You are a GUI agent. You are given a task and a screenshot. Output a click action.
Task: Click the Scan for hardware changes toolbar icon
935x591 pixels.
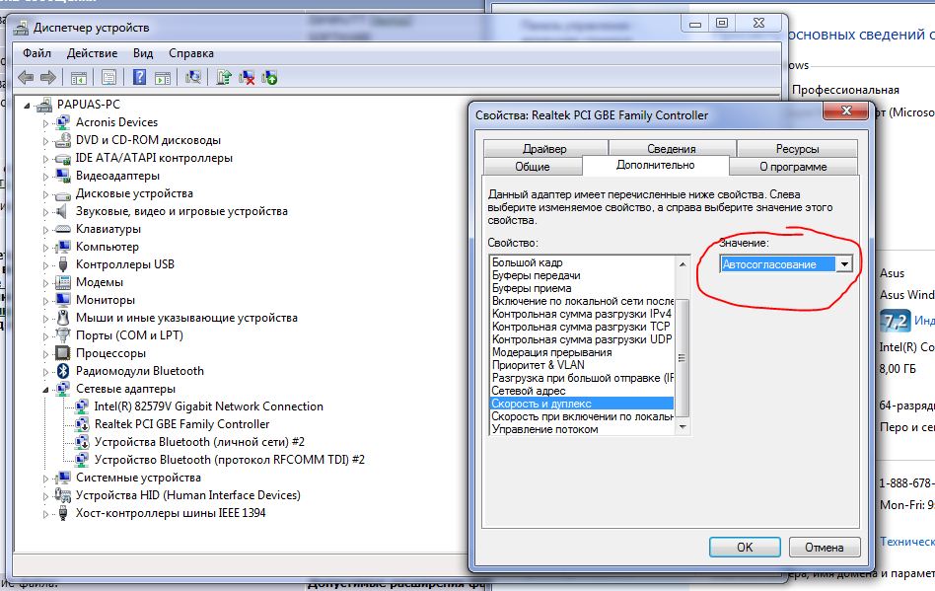(194, 77)
